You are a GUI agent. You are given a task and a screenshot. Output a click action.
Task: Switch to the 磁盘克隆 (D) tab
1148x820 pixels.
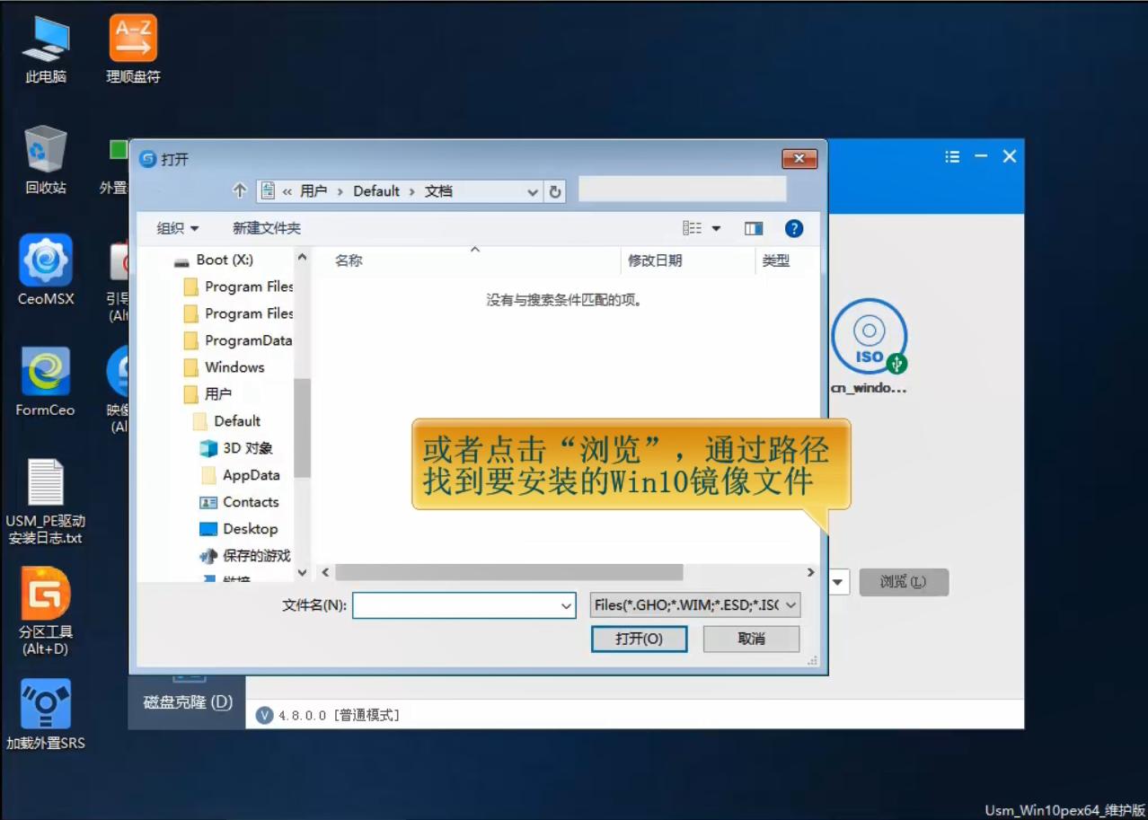pyautogui.click(x=188, y=702)
